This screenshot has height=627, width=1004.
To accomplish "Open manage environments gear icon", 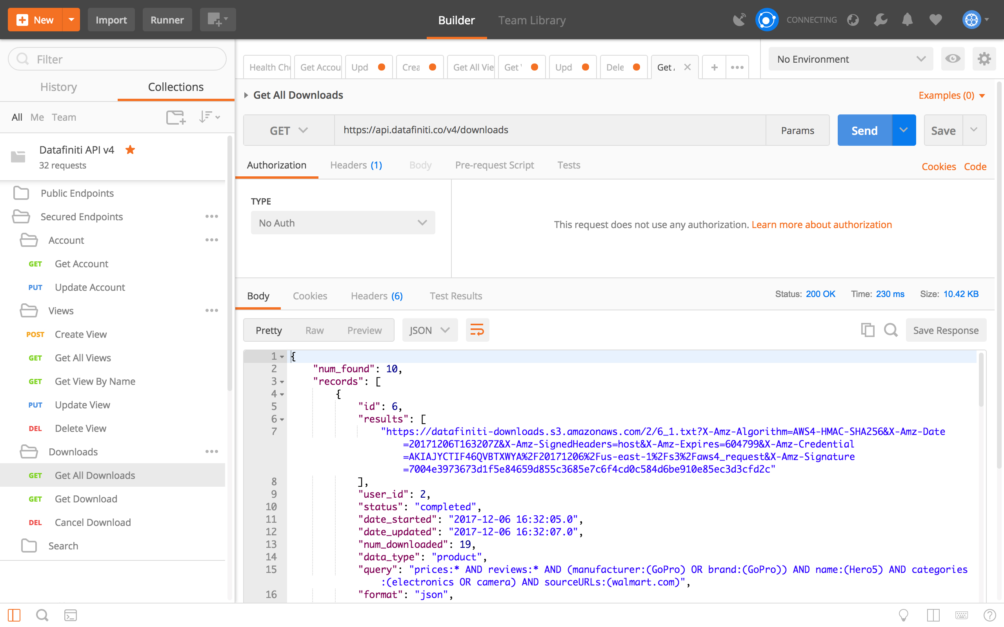I will 984,59.
